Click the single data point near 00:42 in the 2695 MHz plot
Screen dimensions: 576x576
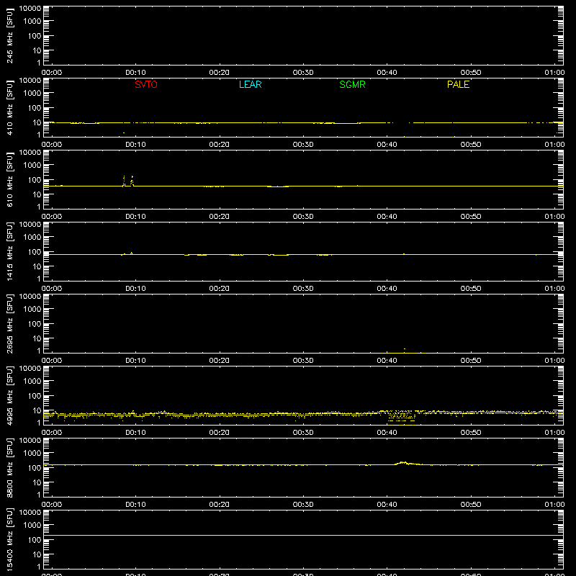[405, 348]
